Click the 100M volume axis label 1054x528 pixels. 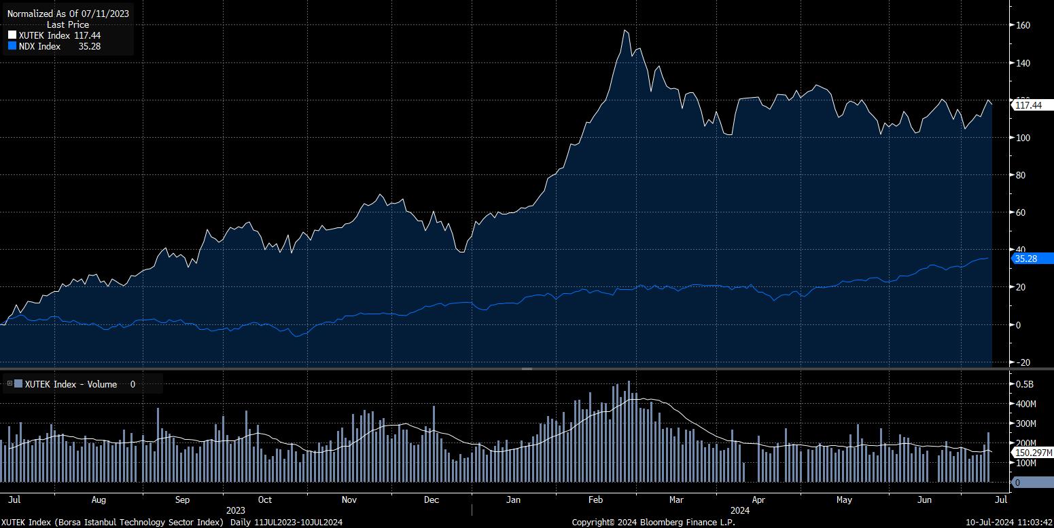point(1026,463)
